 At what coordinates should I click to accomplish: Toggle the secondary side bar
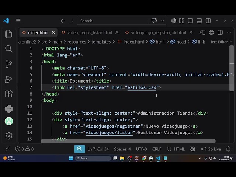click(x=208, y=21)
